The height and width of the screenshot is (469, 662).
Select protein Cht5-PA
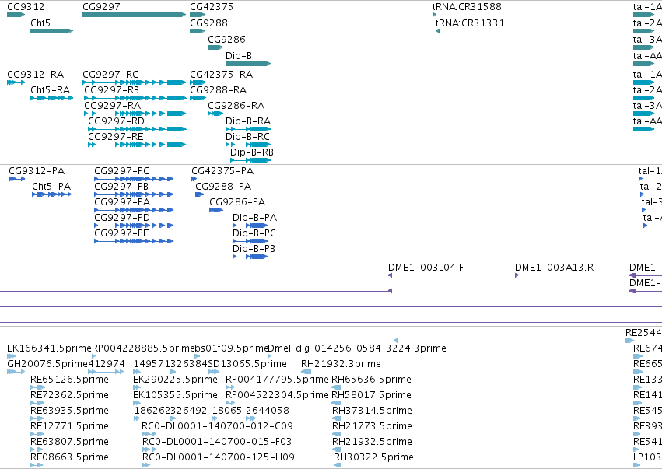(x=51, y=187)
